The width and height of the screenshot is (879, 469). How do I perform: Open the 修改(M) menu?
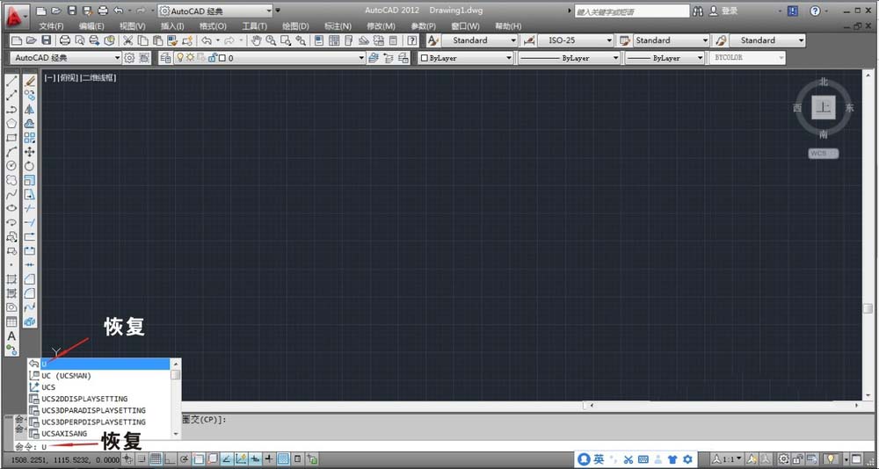click(381, 26)
